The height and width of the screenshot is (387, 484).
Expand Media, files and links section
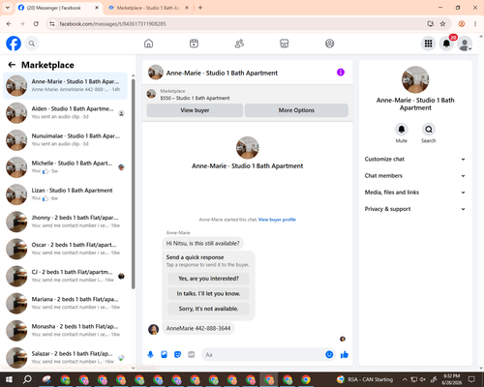pyautogui.click(x=415, y=193)
